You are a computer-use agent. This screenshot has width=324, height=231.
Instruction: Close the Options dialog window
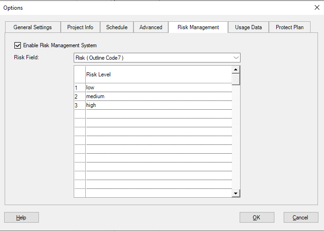click(x=317, y=7)
